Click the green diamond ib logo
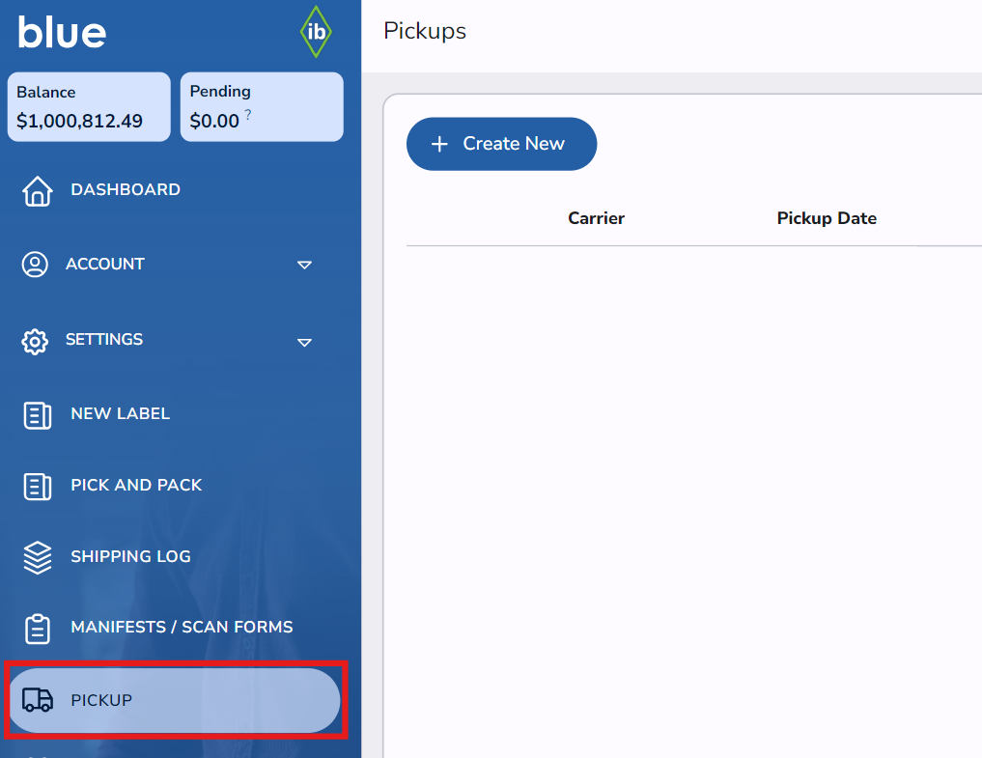Screen dimensions: 982x758 click(316, 32)
